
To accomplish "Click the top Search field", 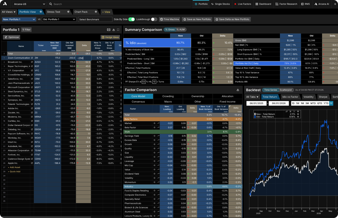I will click(x=119, y=4).
